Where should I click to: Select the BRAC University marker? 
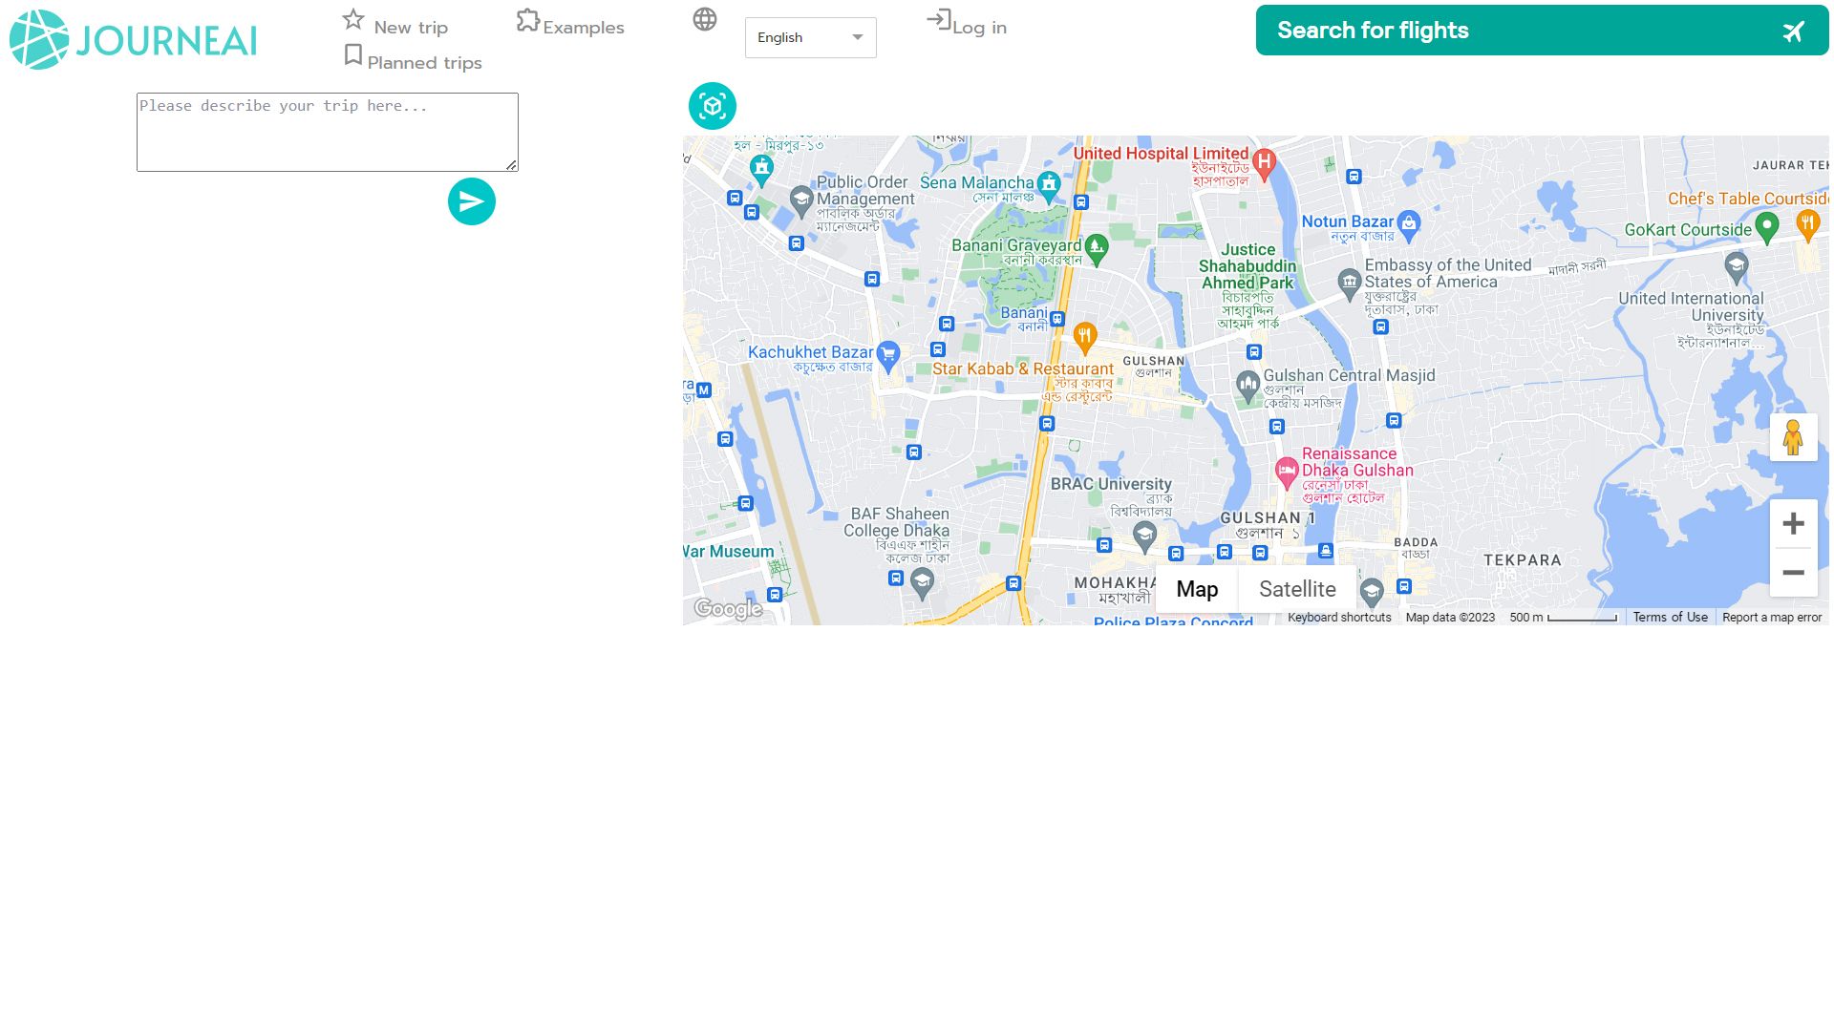(1144, 537)
